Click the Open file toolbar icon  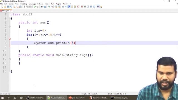click(x=5, y=7)
